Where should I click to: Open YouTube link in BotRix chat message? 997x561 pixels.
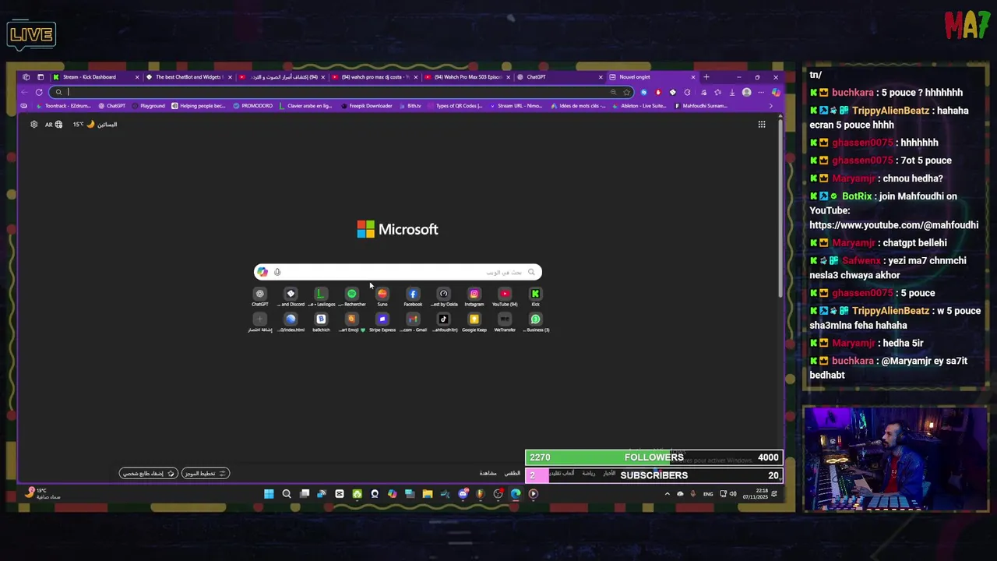(x=893, y=225)
